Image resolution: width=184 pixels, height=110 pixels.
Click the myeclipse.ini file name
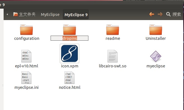click(x=26, y=87)
